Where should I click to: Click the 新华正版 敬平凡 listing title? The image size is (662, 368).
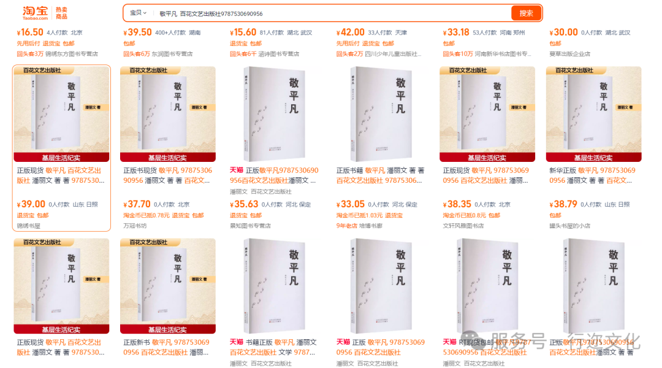pyautogui.click(x=592, y=175)
